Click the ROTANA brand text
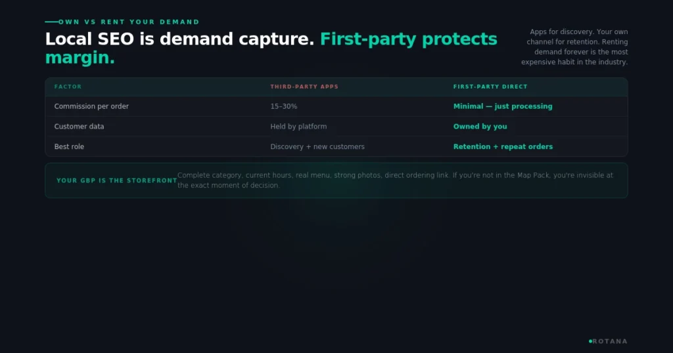The width and height of the screenshot is (673, 353). (x=610, y=341)
